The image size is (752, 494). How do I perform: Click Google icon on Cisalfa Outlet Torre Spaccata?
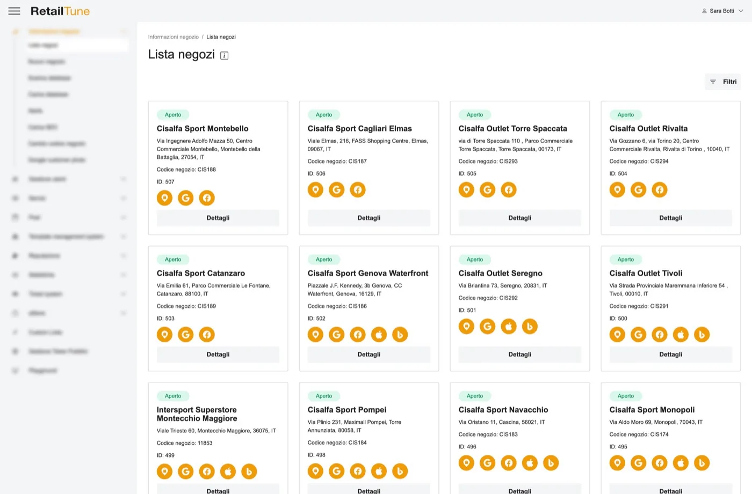click(x=487, y=190)
